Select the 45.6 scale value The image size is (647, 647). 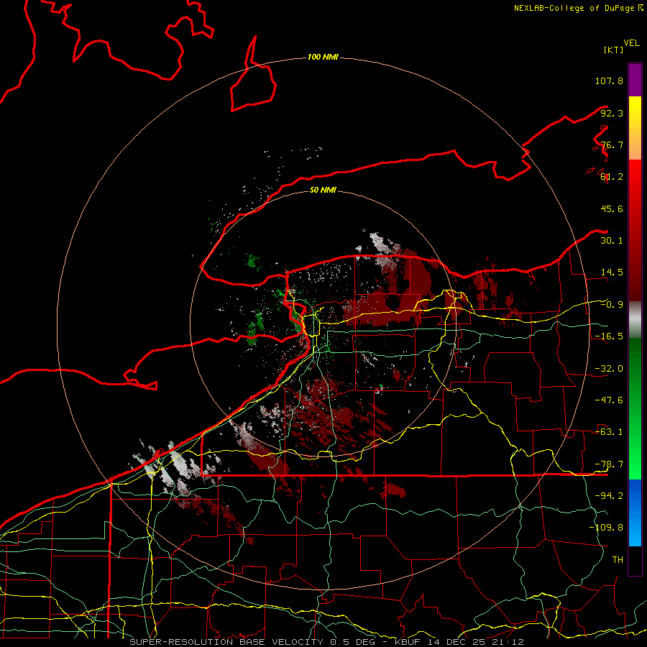612,208
